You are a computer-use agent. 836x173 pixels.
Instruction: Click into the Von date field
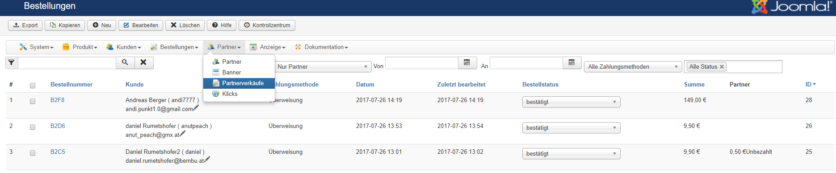[x=422, y=63]
